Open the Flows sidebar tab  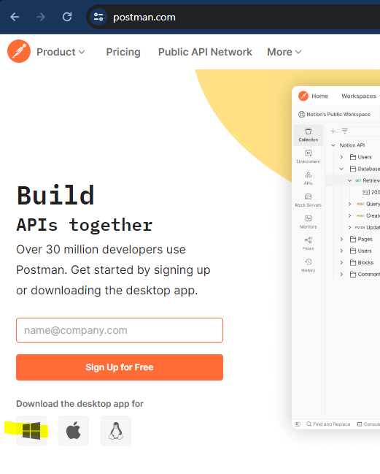click(x=309, y=244)
